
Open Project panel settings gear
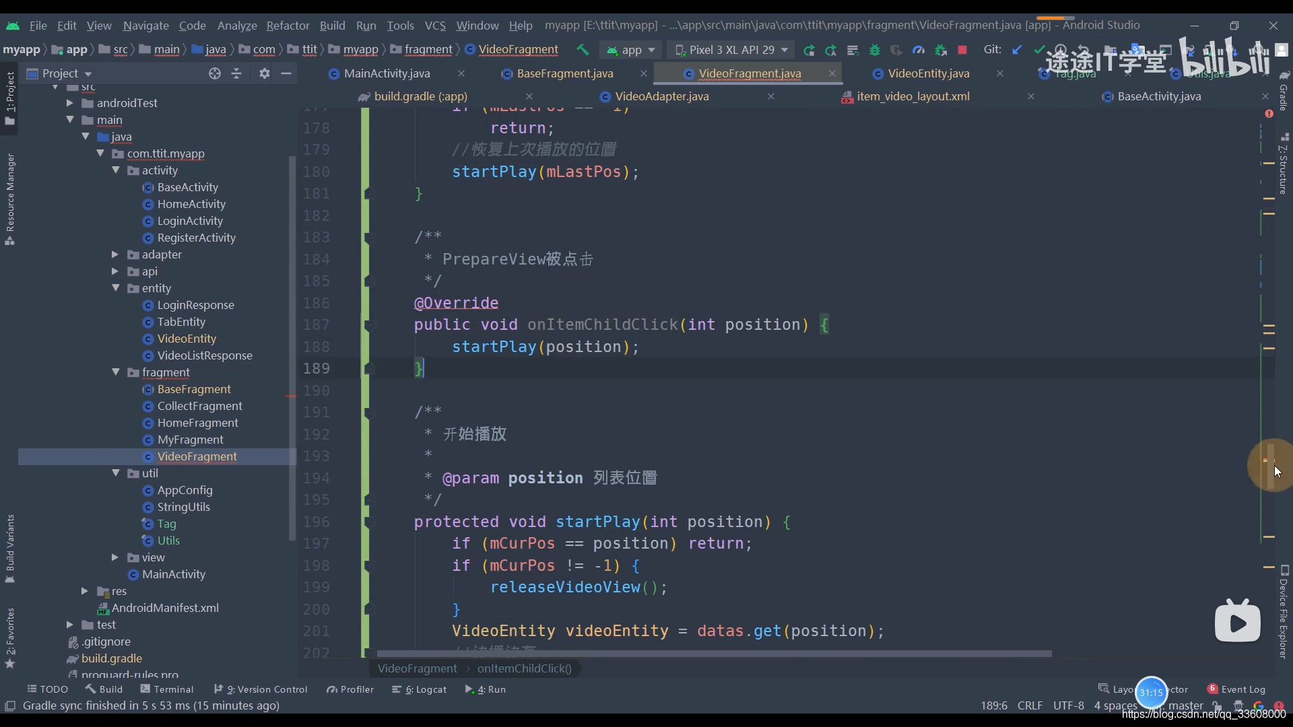tap(265, 73)
